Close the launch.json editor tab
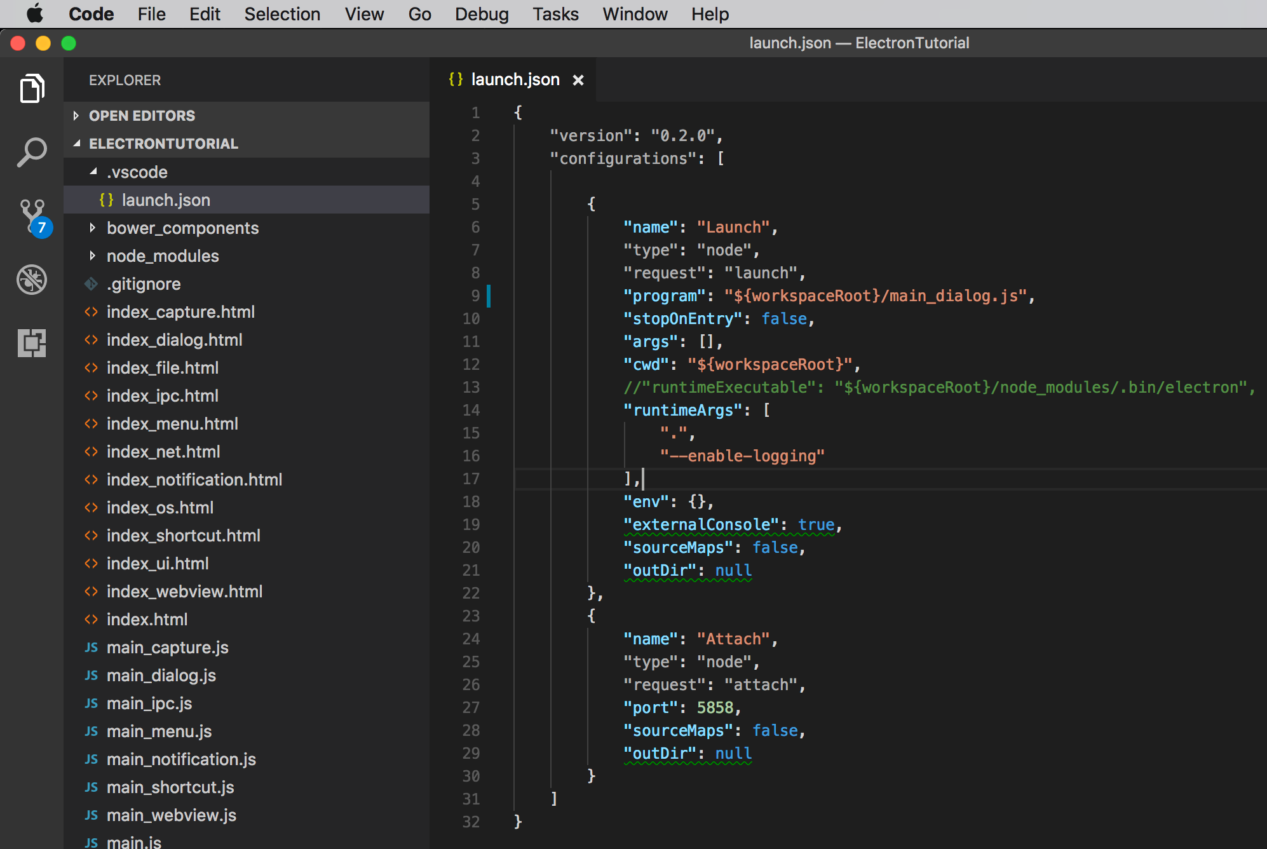1267x849 pixels. click(578, 80)
